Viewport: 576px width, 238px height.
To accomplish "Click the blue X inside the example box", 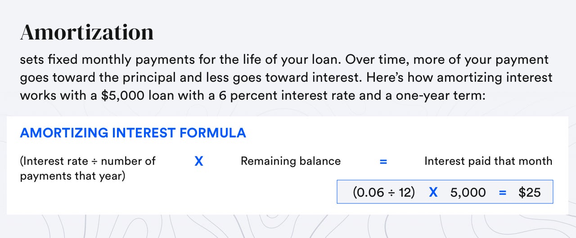I will coord(433,193).
